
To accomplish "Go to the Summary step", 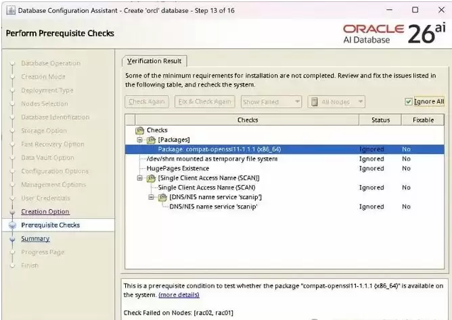I will (x=35, y=238).
